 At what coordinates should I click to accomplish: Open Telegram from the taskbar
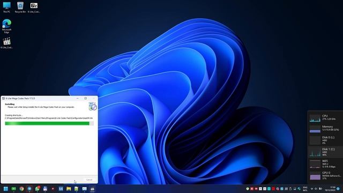29,189
